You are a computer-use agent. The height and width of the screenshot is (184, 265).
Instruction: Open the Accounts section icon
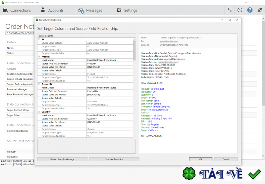[43, 10]
